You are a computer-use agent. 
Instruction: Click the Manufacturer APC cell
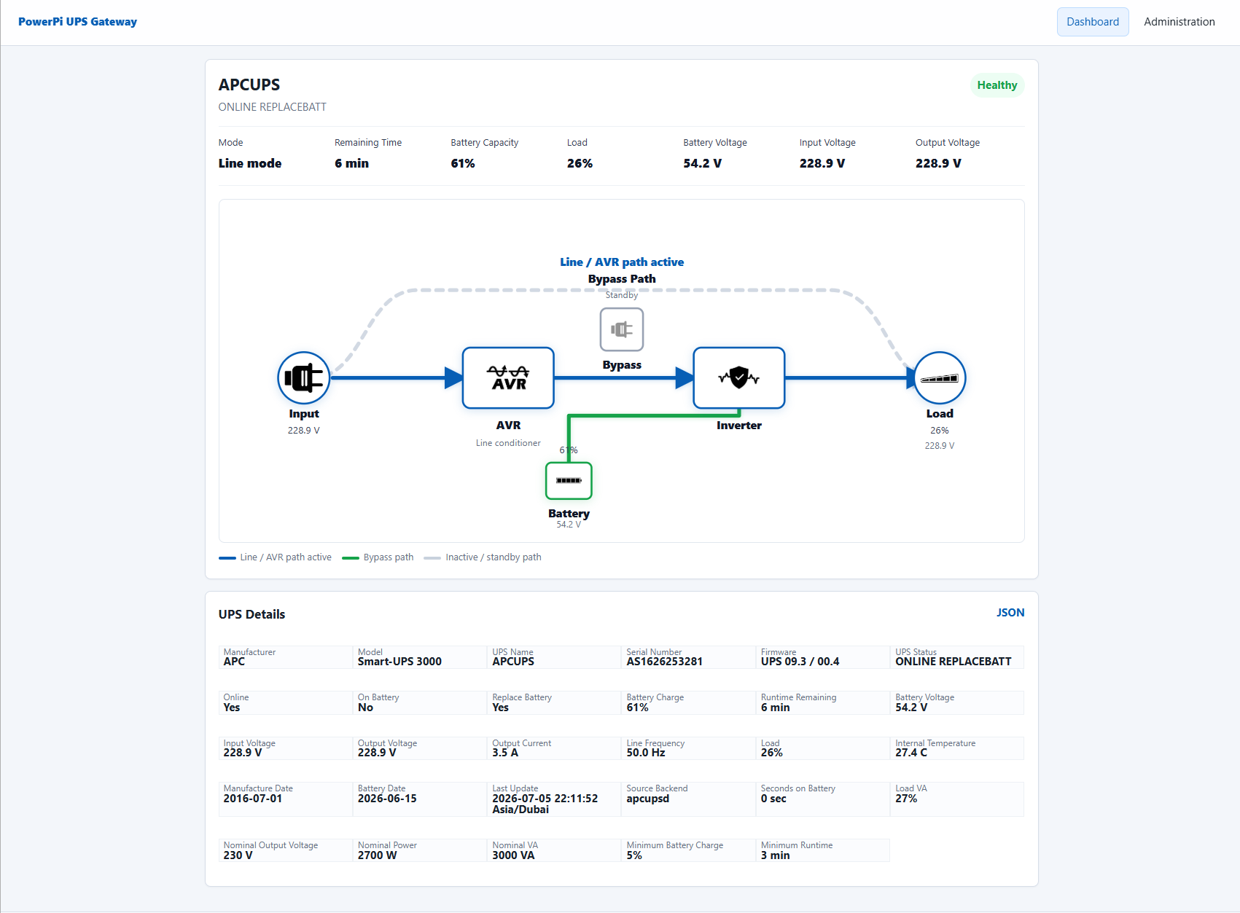click(286, 657)
